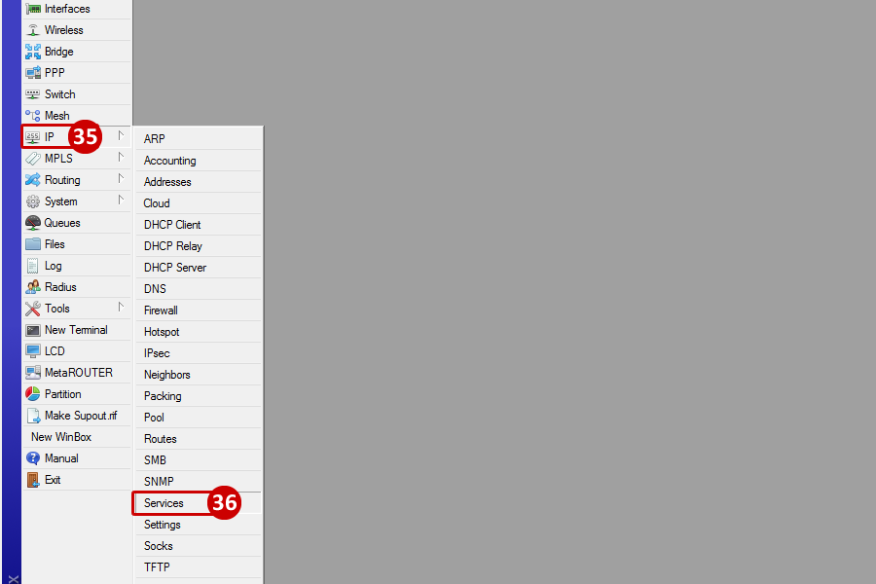
Task: Click the Make Supout.rif label
Action: 81,416
